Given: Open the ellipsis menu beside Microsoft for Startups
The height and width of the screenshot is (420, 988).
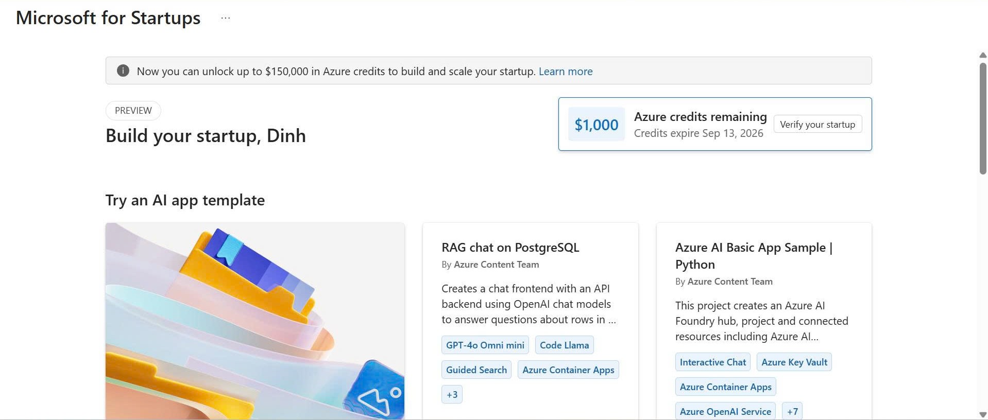Looking at the screenshot, I should 226,18.
